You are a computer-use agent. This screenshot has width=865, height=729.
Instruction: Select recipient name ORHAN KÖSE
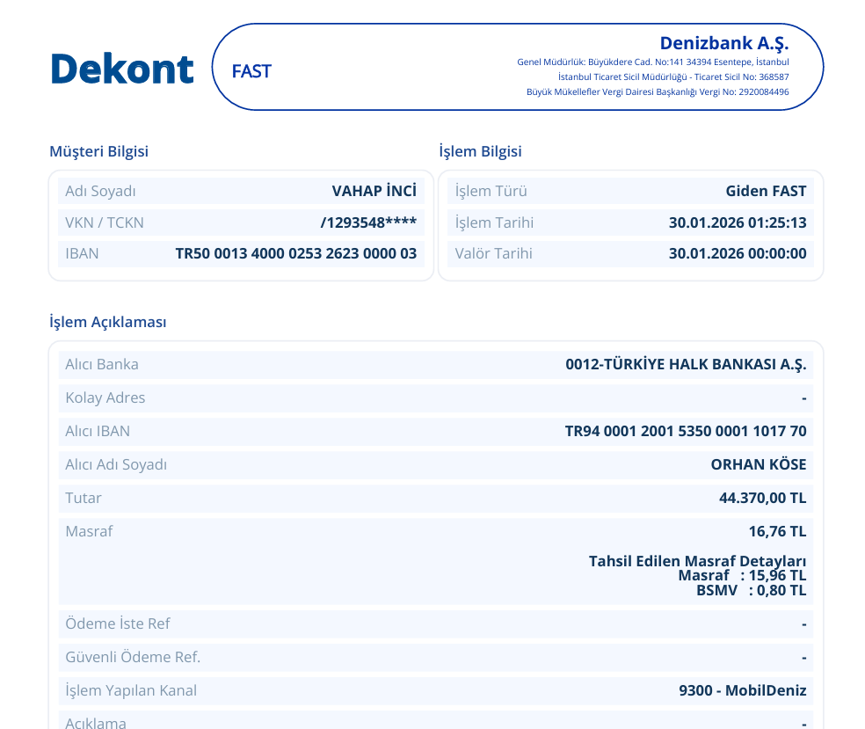[759, 464]
